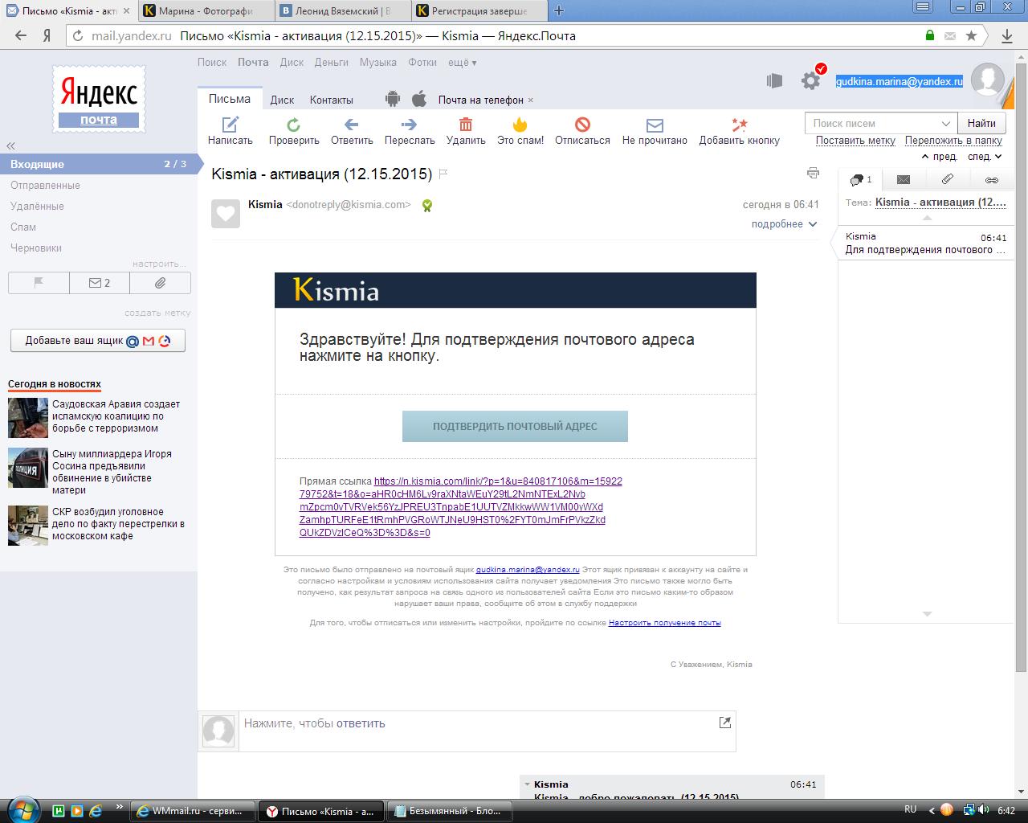Open the Отправленные folder
This screenshot has height=823, width=1028.
point(45,185)
